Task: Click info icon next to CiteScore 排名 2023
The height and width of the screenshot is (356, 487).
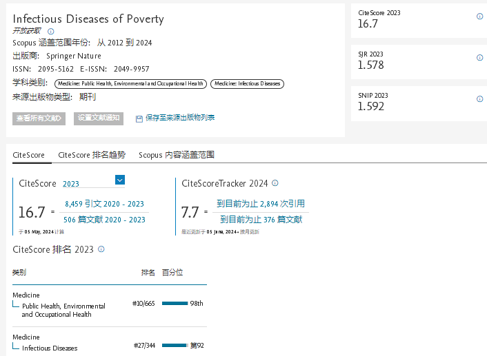Action: click(x=101, y=249)
